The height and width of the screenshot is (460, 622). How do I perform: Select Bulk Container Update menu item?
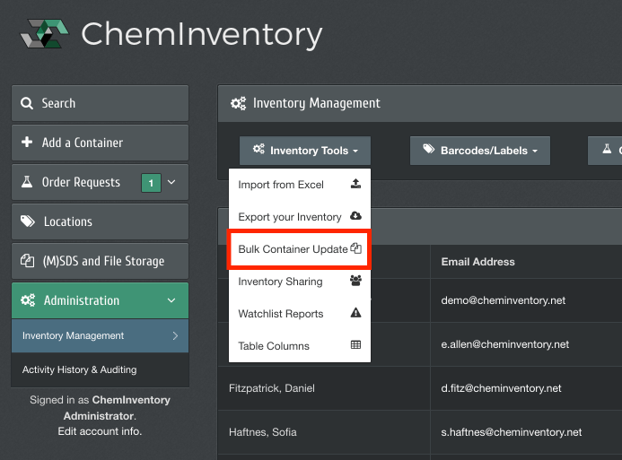pos(300,249)
